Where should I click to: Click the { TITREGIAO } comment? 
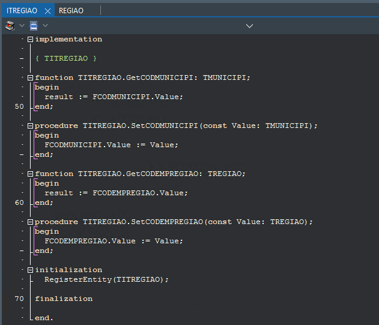[66, 58]
